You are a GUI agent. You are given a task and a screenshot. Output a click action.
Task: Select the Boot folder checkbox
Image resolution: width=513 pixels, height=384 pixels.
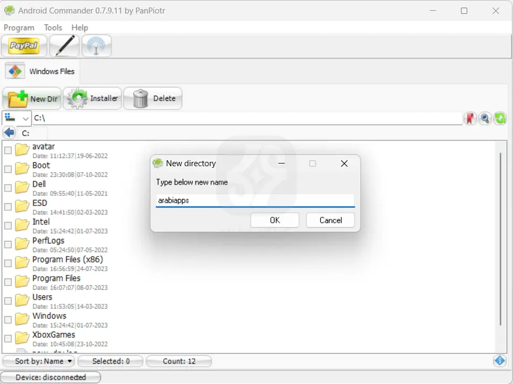click(x=8, y=169)
